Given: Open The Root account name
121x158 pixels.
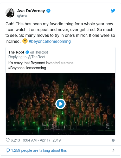Looking at the screenshot, I should tap(16, 52).
